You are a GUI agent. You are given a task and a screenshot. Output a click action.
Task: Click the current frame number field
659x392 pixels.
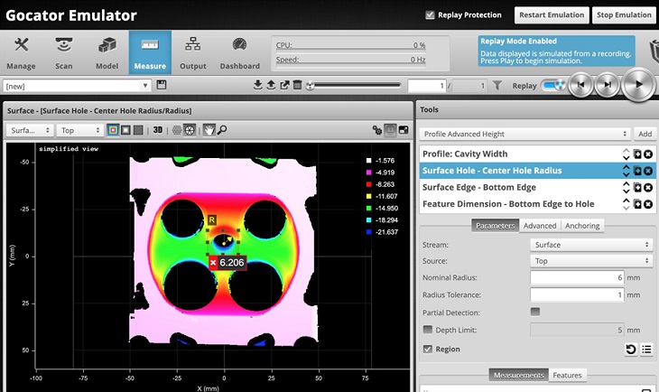click(427, 86)
